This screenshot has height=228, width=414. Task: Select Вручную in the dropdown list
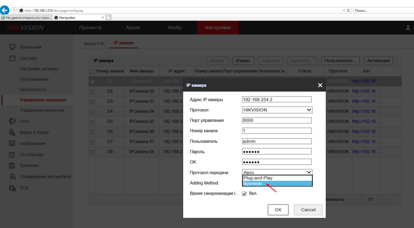pos(277,184)
